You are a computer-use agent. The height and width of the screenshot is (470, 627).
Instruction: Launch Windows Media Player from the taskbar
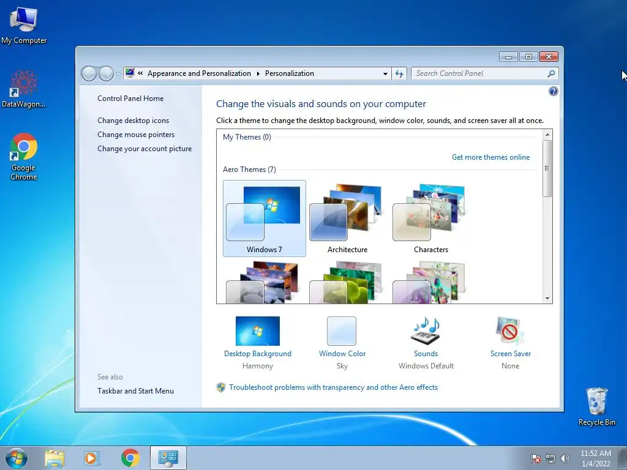[92, 458]
